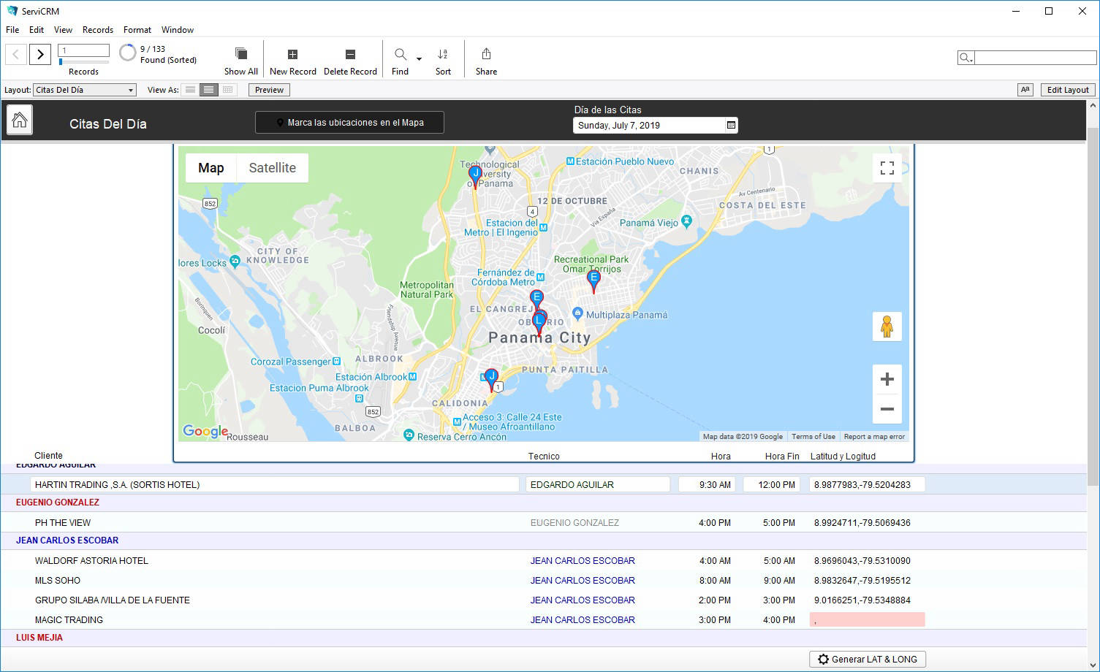Screen dimensions: 1100x672
Task: Click the L marker over Panama City
Action: (x=539, y=322)
